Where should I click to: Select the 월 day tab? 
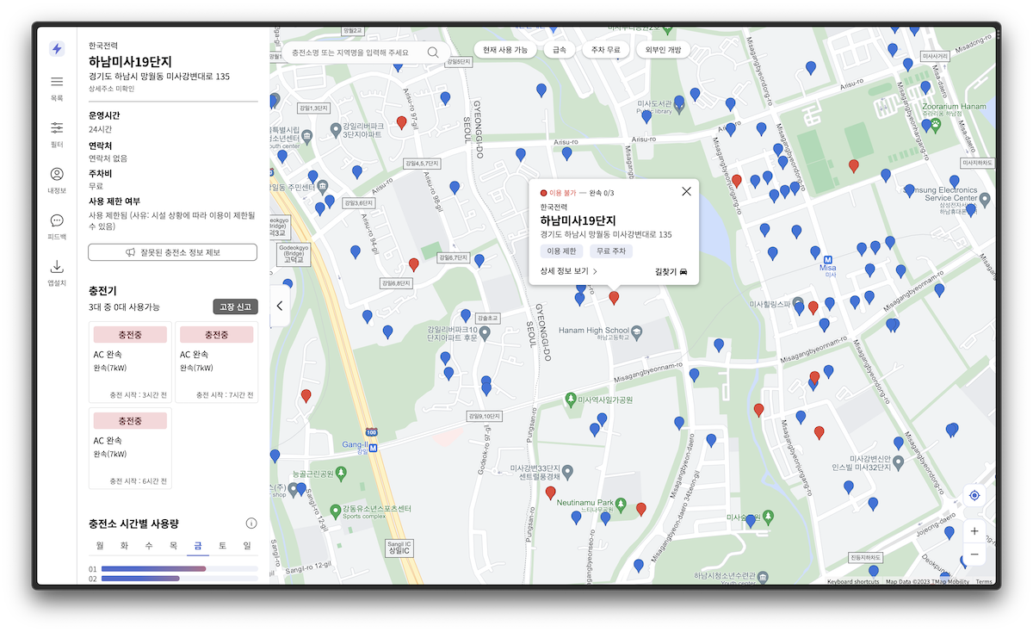click(100, 546)
